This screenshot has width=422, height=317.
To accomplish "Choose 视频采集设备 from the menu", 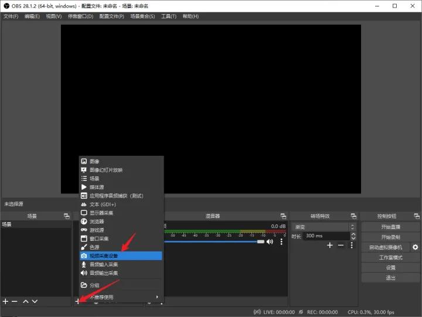I will click(121, 255).
